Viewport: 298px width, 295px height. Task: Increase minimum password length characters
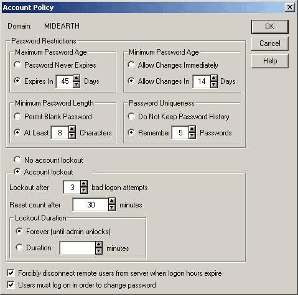click(x=72, y=129)
